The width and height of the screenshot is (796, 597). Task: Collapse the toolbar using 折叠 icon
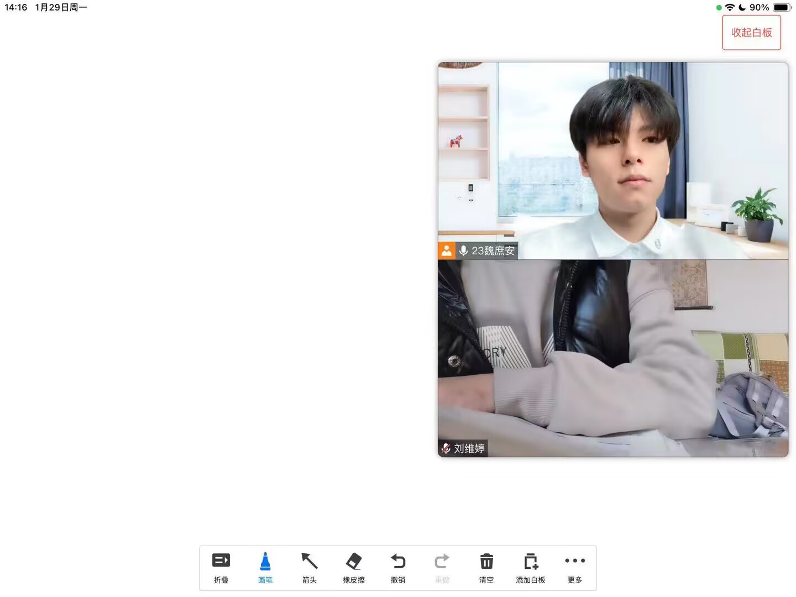(221, 562)
